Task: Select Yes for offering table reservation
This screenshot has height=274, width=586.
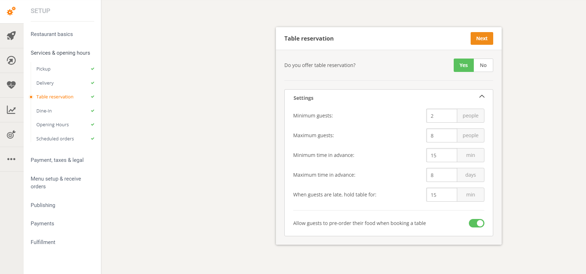Action: pyautogui.click(x=464, y=65)
